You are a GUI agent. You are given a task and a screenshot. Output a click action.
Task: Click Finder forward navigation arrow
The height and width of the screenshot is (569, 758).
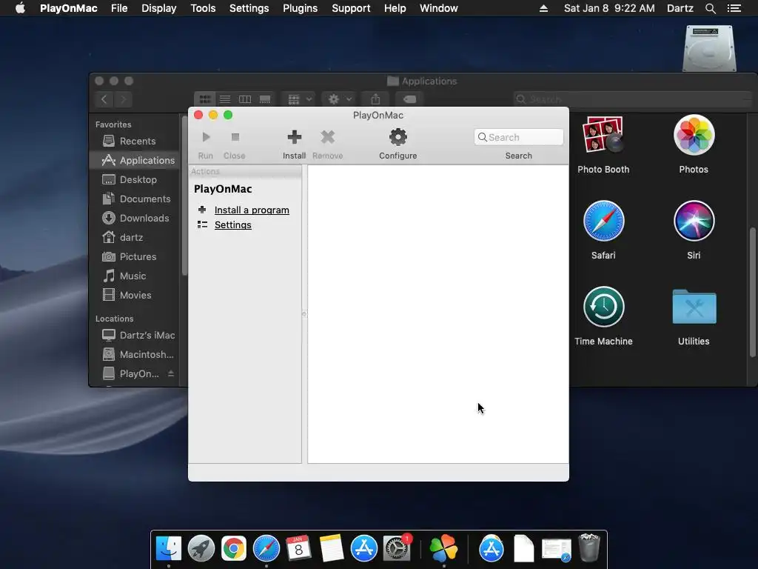(124, 99)
